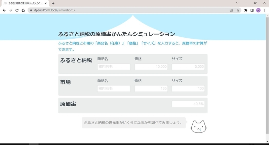Share this page via share icon
Screen dimensions: 269x145
point(231,10)
